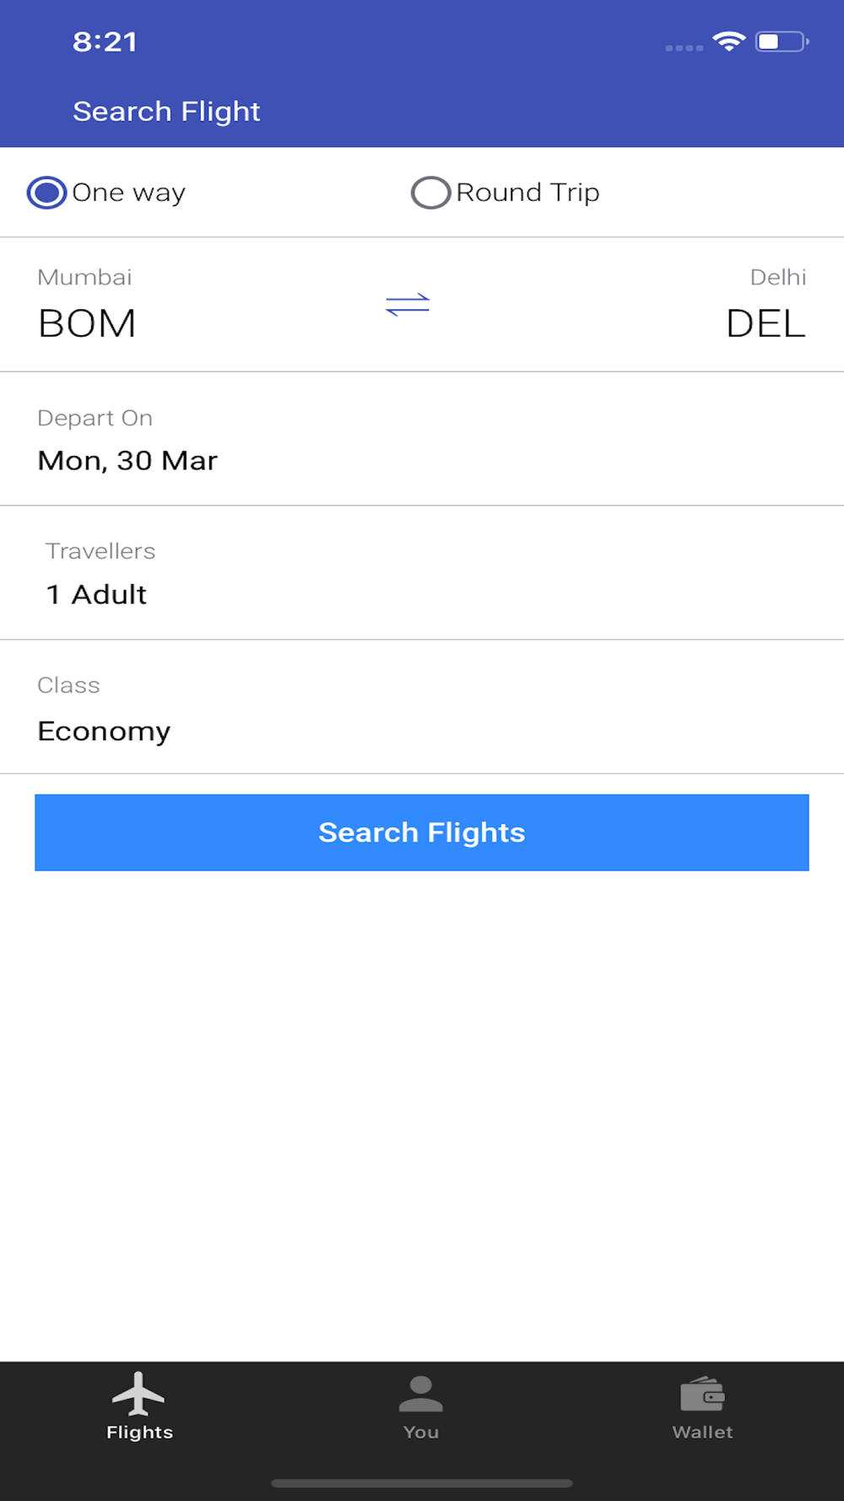Open the Wallet icon in bottom bar
The image size is (844, 1501).
tap(702, 1395)
